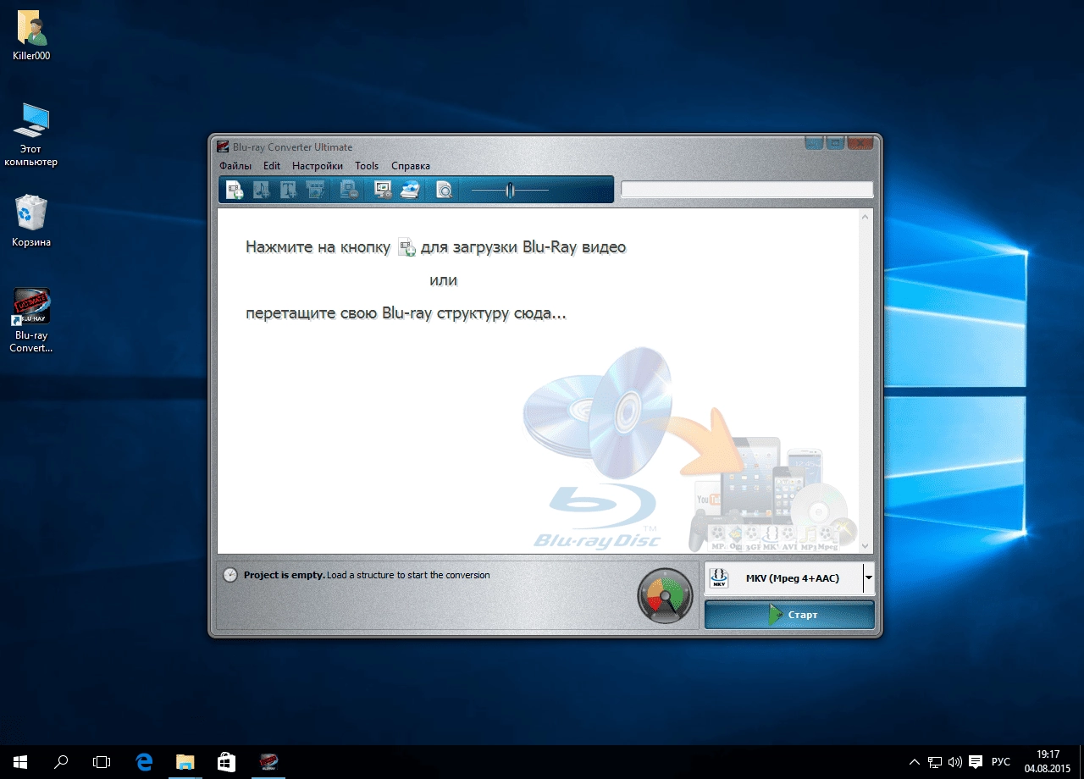Click the clock showing 19:17

pyautogui.click(x=1048, y=762)
